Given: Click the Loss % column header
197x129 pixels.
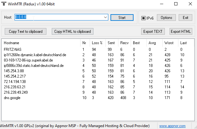Looking at the screenshot, I should [97, 43].
